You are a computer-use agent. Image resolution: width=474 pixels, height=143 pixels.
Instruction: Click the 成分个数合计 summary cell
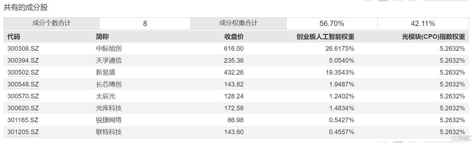pos(52,23)
